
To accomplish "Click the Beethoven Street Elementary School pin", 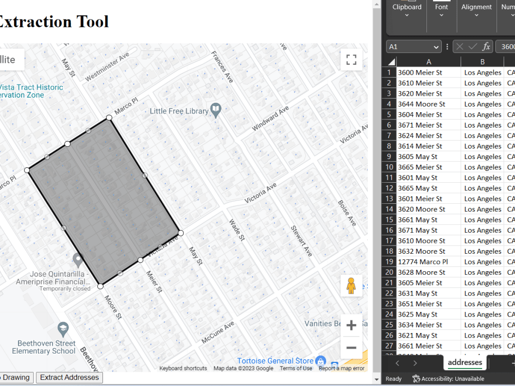I will (x=63, y=329).
